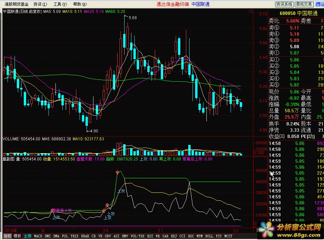Select the 买① price 5.06
Screen dimensions: 324x240
coord(295,60)
